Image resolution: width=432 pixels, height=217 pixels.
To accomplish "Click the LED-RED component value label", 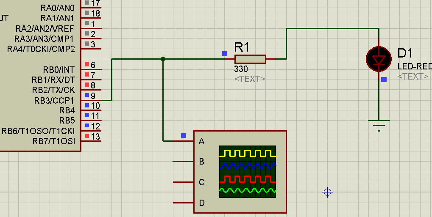I will pos(414,66).
